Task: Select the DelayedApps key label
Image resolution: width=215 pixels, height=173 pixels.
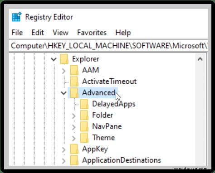Action: (x=114, y=104)
